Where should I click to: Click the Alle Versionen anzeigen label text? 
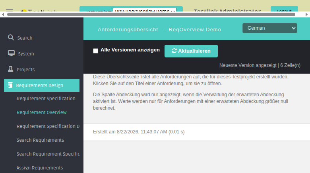point(130,50)
